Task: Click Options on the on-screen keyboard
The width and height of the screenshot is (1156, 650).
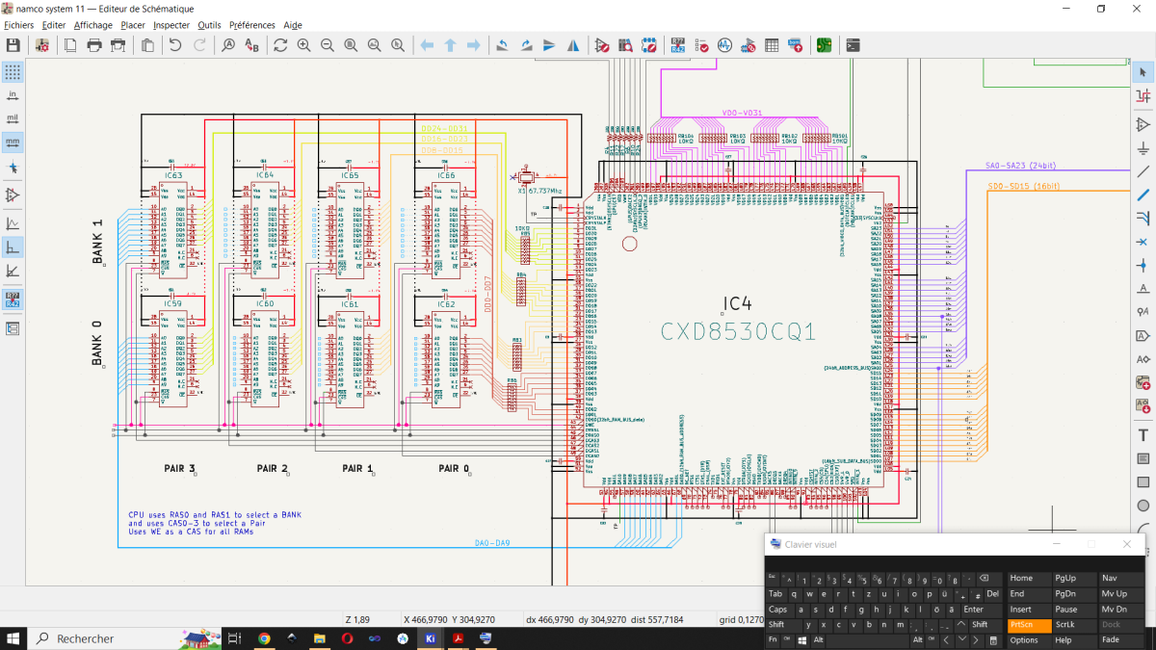Action: click(1029, 639)
